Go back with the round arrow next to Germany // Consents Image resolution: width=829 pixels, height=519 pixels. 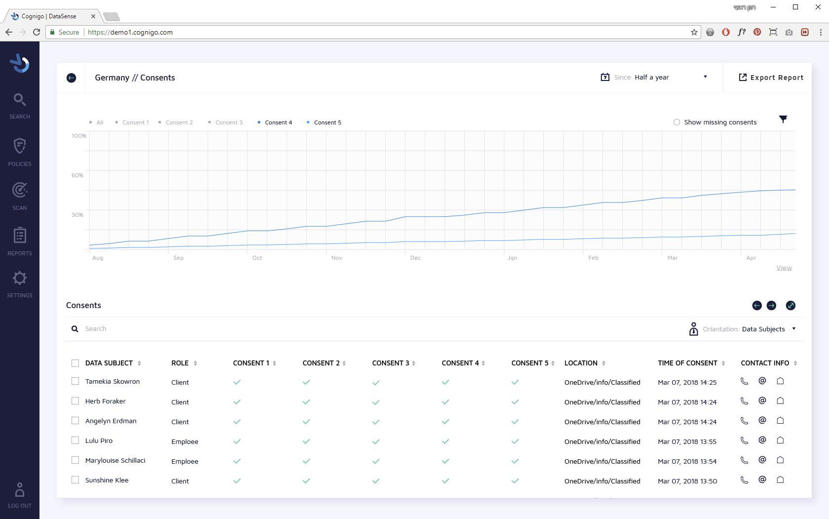point(72,78)
